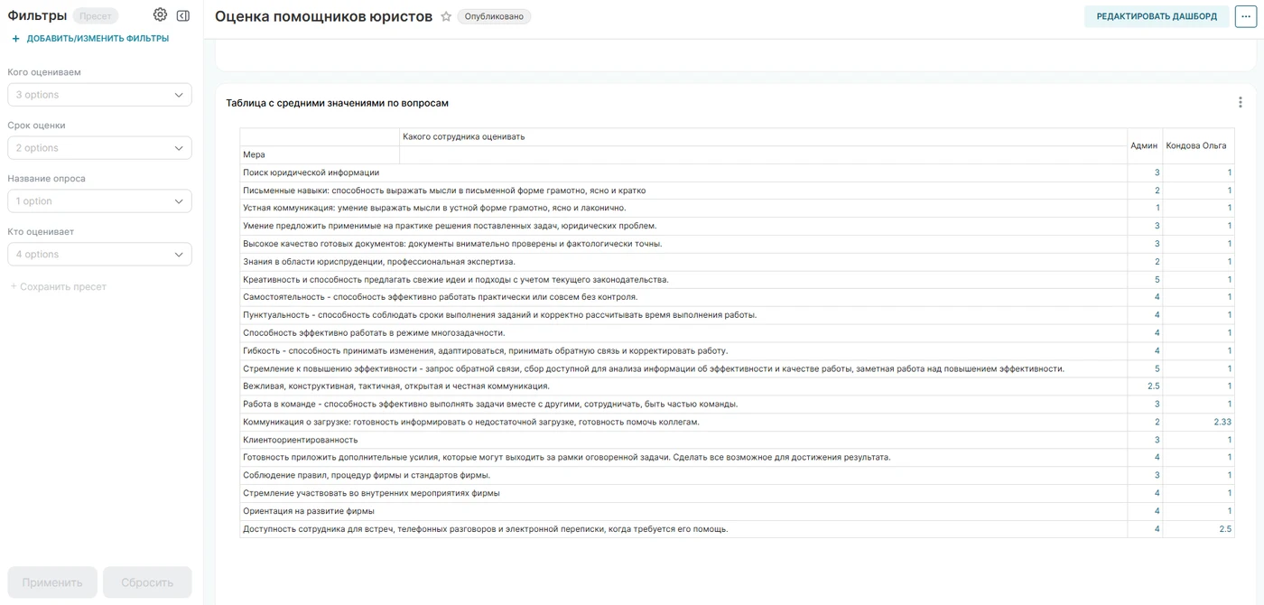Click 'Сбросить' filters button

pyautogui.click(x=147, y=582)
